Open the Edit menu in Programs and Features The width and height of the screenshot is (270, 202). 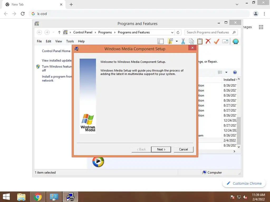coord(49,41)
